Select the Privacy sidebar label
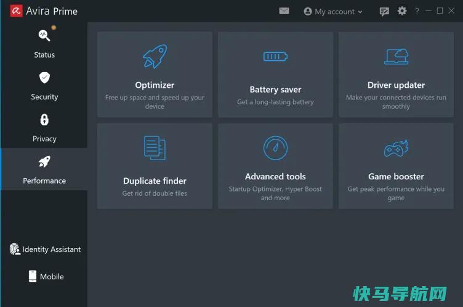Screen dimensions: 463x307 pyautogui.click(x=44, y=139)
